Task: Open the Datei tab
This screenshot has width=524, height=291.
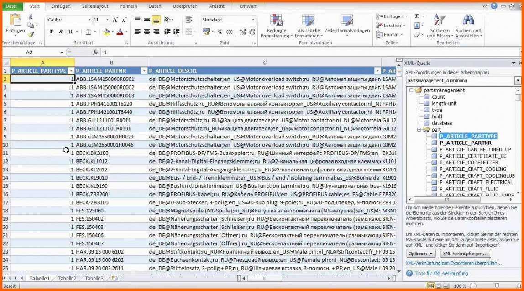Action: point(12,6)
